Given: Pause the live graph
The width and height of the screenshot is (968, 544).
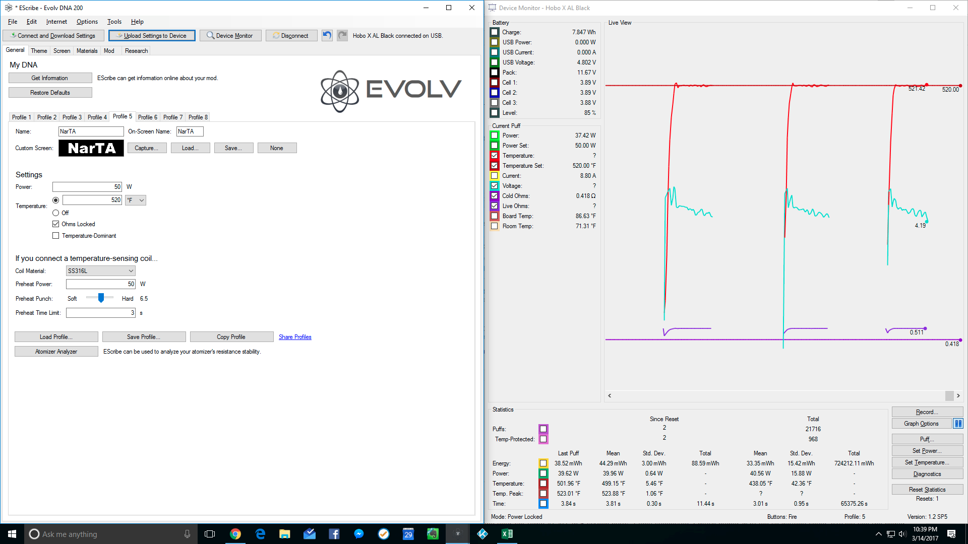Looking at the screenshot, I should [958, 424].
